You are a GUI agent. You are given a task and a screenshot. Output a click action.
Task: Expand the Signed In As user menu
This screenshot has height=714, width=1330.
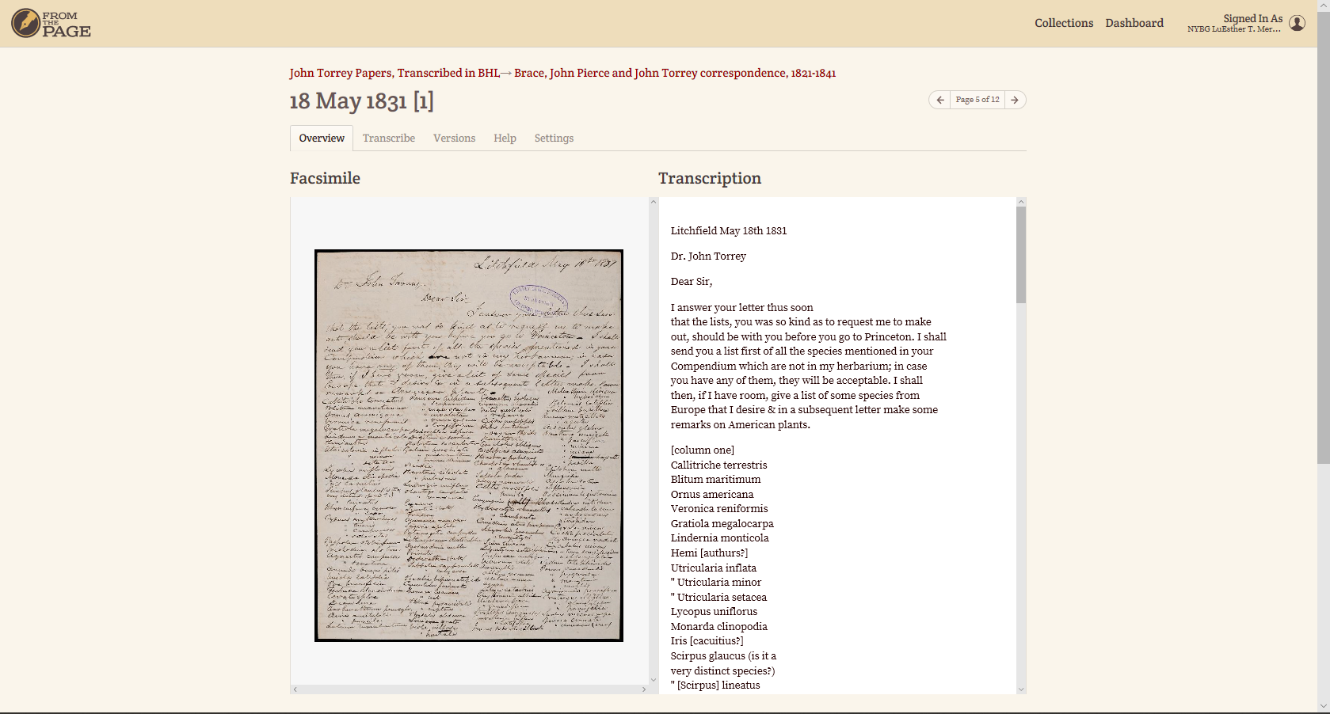tap(1235, 23)
